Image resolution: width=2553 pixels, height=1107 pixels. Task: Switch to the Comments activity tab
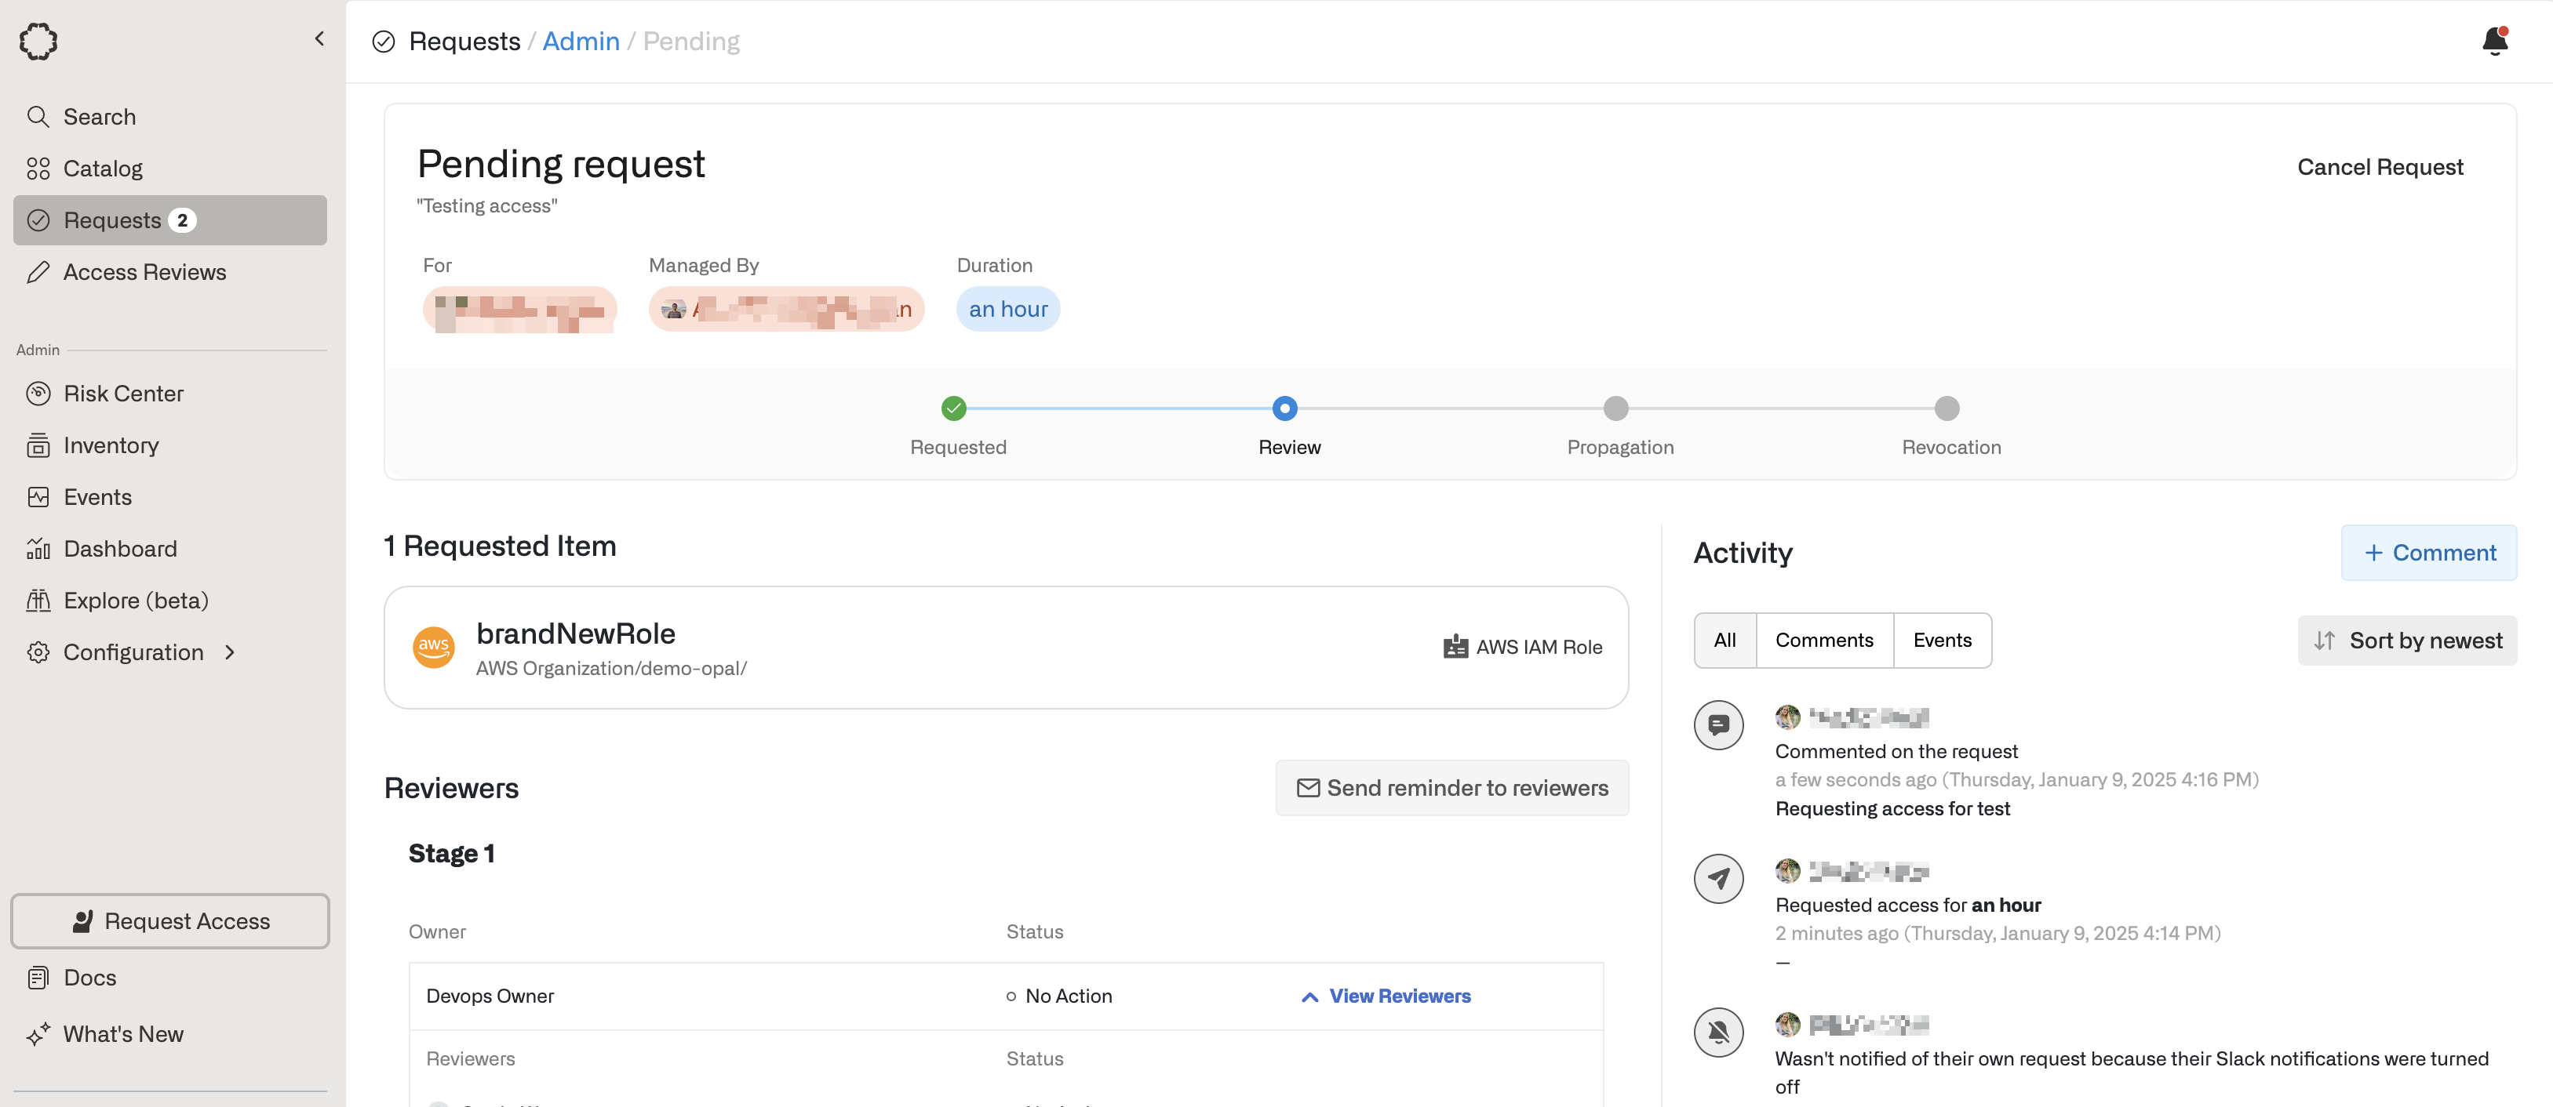coord(1823,641)
